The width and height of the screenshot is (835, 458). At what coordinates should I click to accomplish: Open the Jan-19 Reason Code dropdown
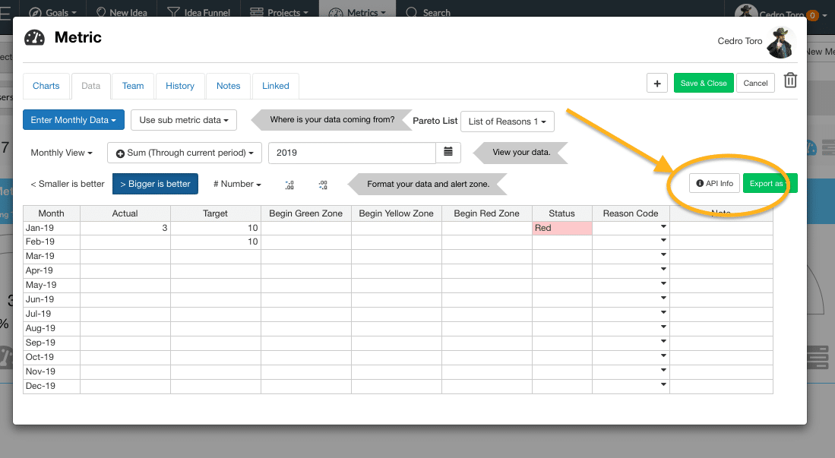663,228
